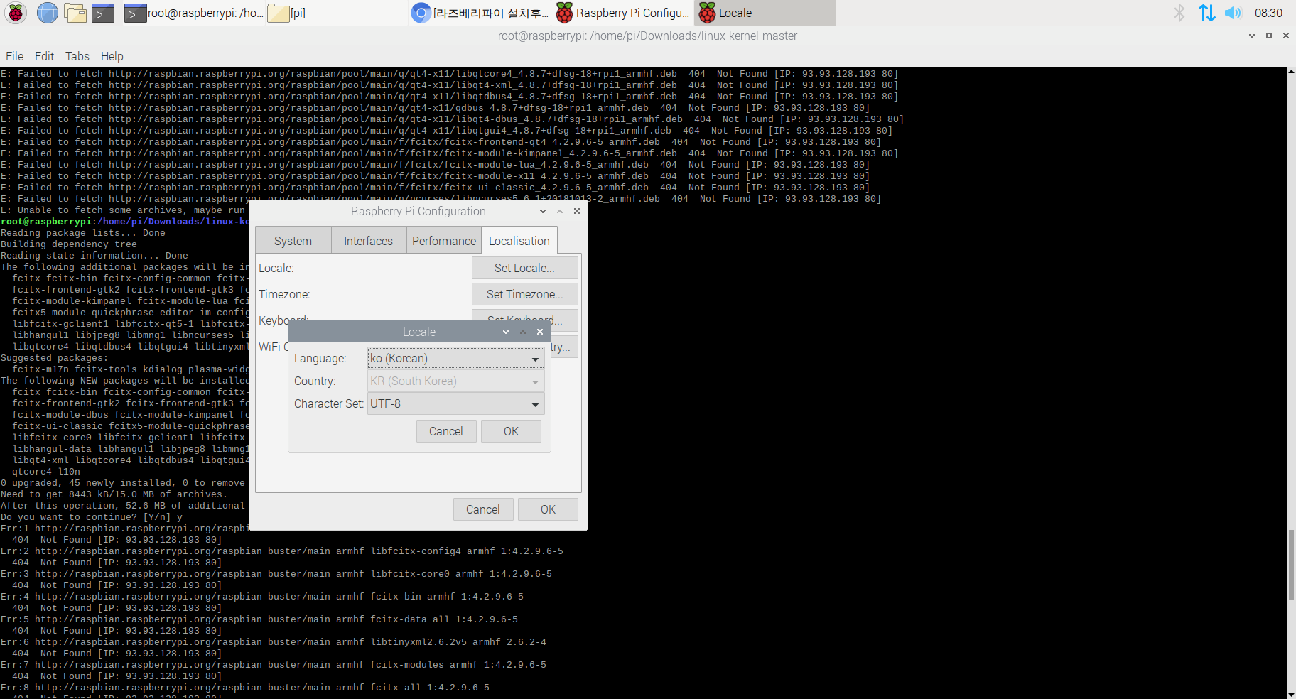Click the root@raspberrypi prompt line in terminal

point(124,222)
